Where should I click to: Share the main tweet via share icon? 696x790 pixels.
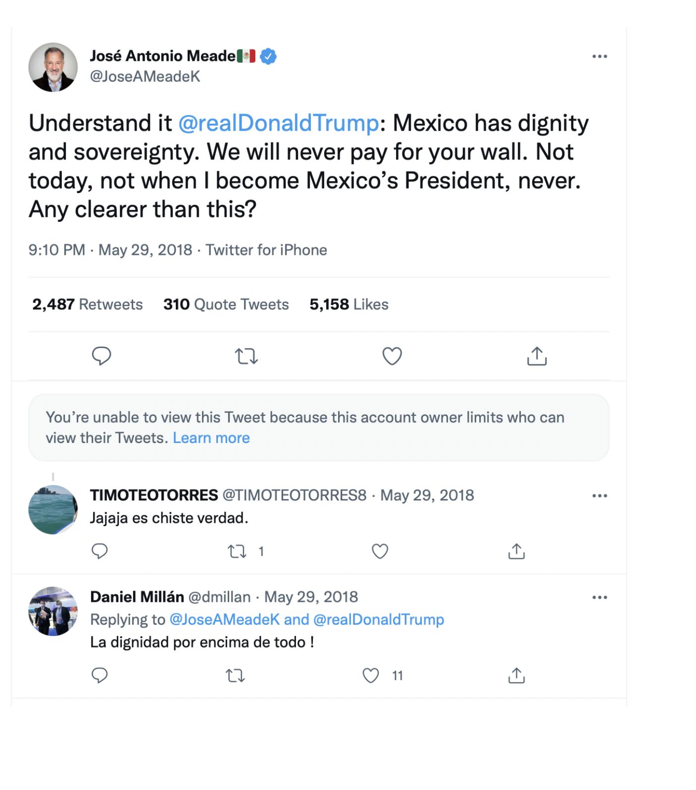(537, 356)
